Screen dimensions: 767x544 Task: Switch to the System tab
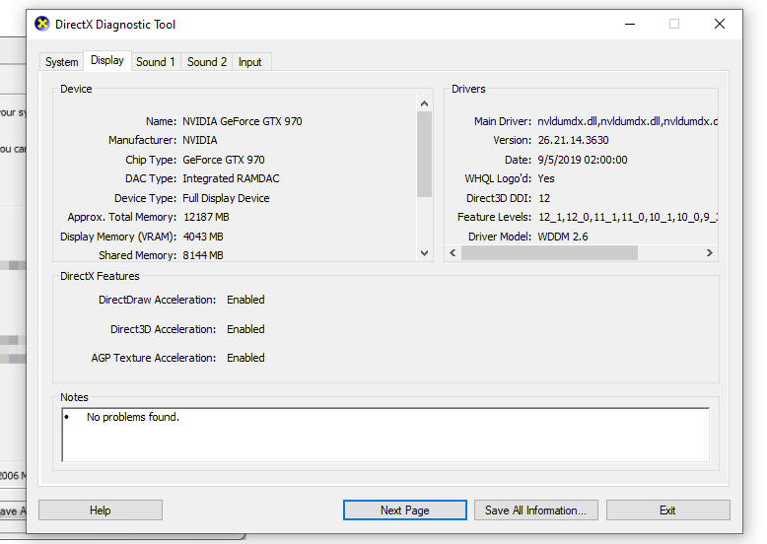(x=62, y=62)
